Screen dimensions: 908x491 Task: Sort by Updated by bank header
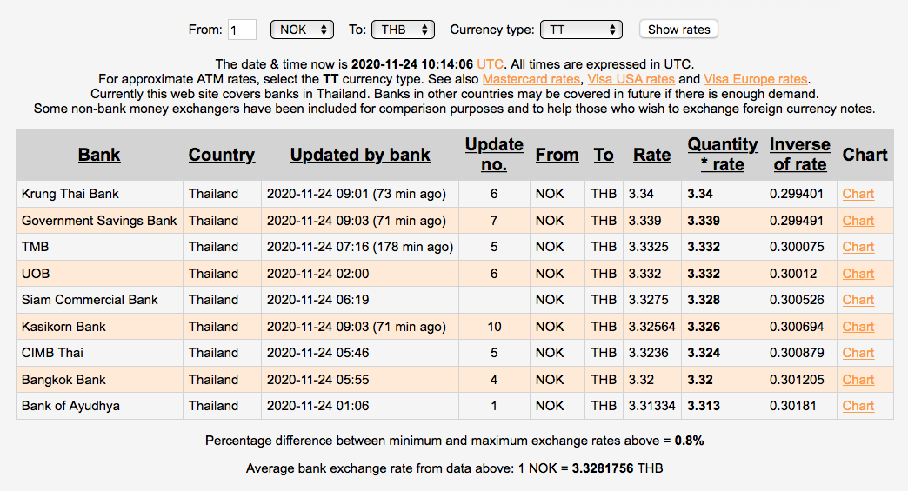pos(360,155)
